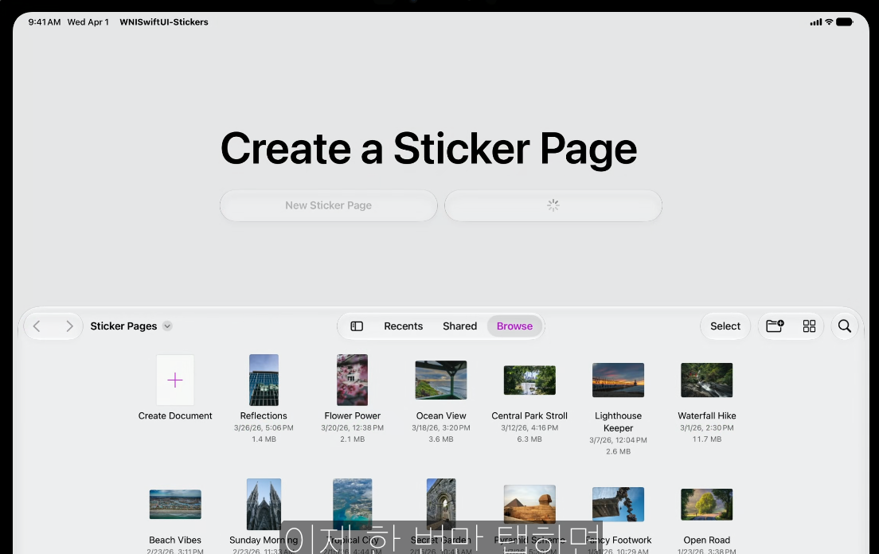Open search with the magnifier icon
This screenshot has width=879, height=554.
tap(844, 326)
